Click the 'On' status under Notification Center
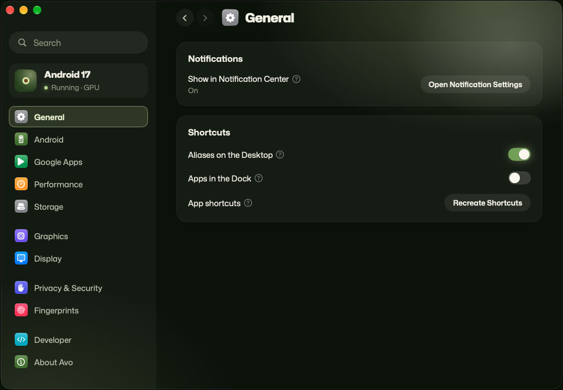 (193, 90)
